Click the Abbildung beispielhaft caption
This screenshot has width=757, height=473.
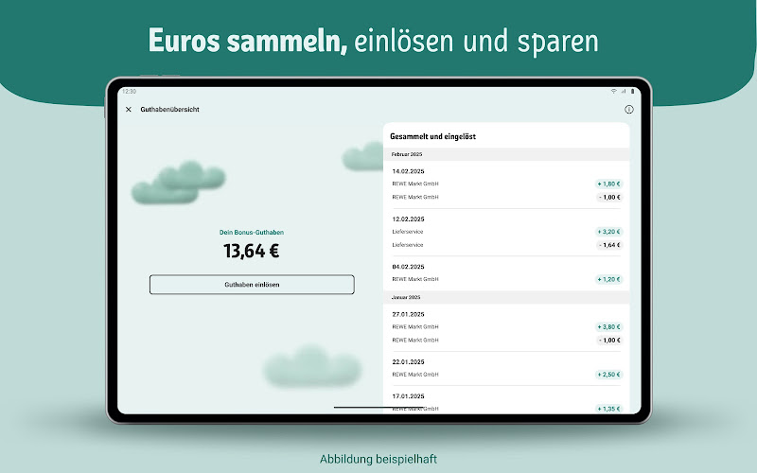pyautogui.click(x=378, y=459)
